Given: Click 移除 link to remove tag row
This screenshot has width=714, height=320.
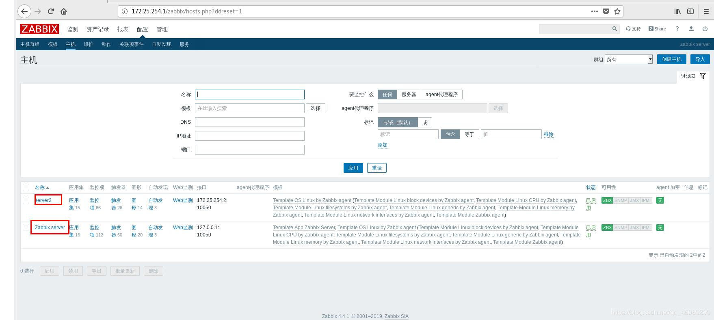Looking at the screenshot, I should coord(548,134).
